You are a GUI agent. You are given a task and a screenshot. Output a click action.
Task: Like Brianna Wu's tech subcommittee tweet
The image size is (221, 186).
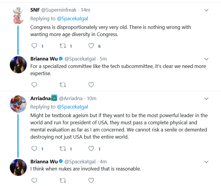[x=91, y=85]
